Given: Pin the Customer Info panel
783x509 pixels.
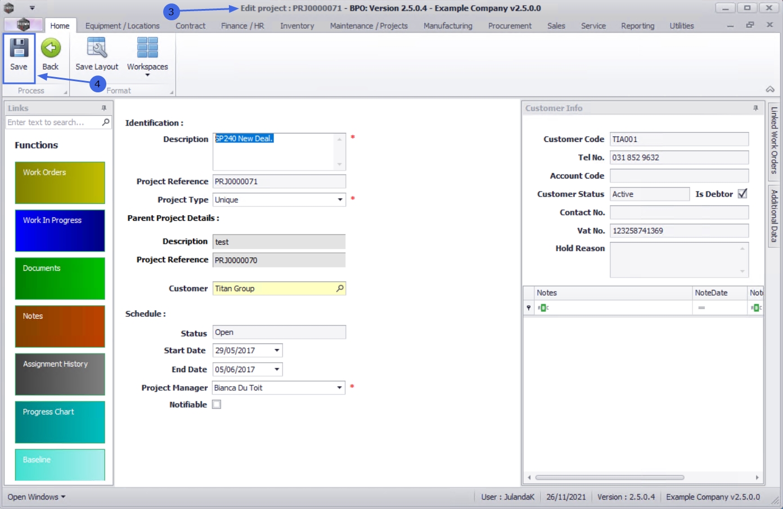Looking at the screenshot, I should (755, 108).
